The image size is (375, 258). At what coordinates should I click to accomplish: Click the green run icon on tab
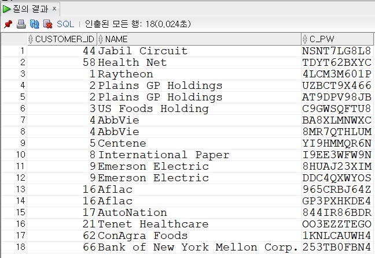coord(7,9)
